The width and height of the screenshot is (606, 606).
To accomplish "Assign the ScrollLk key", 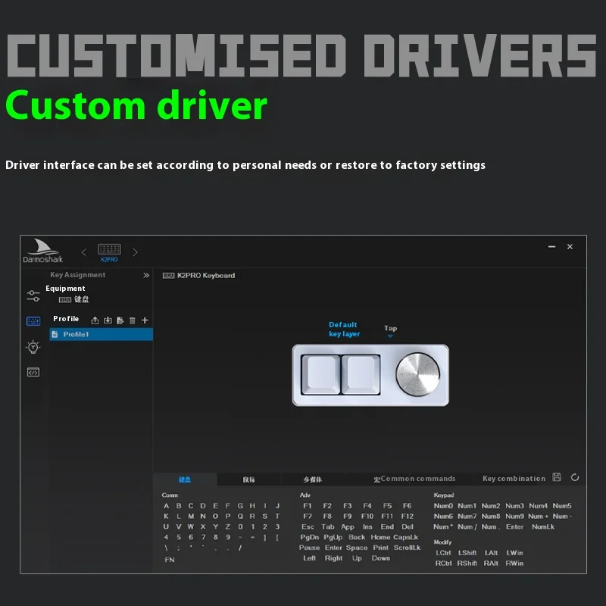I will point(407,547).
